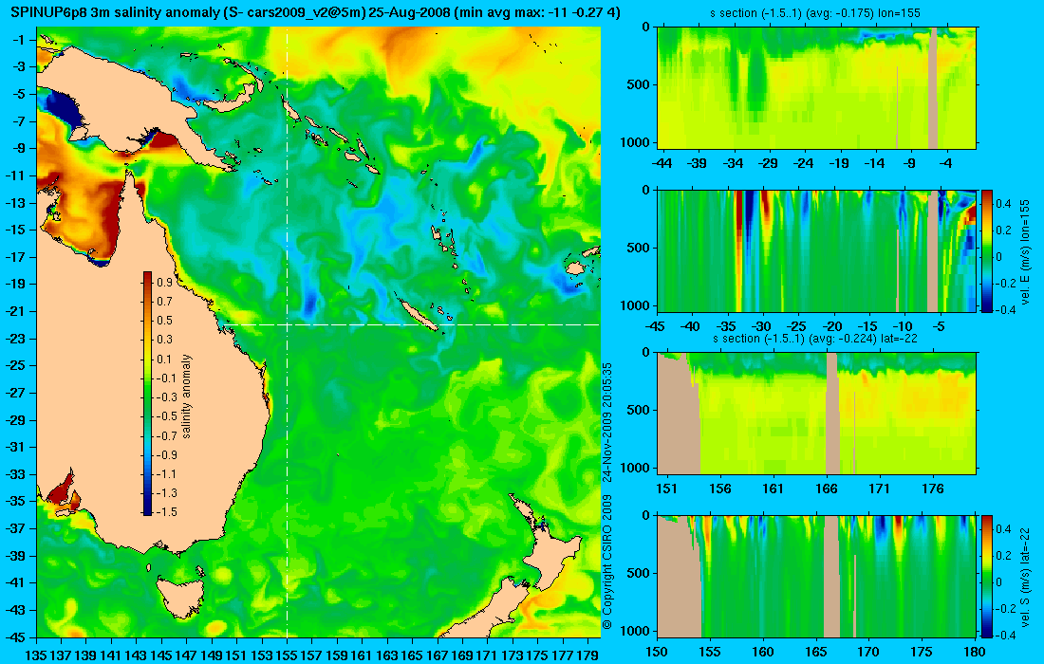
Task: Click the -0.1 tick on salinity color bar
Action: pyautogui.click(x=166, y=378)
